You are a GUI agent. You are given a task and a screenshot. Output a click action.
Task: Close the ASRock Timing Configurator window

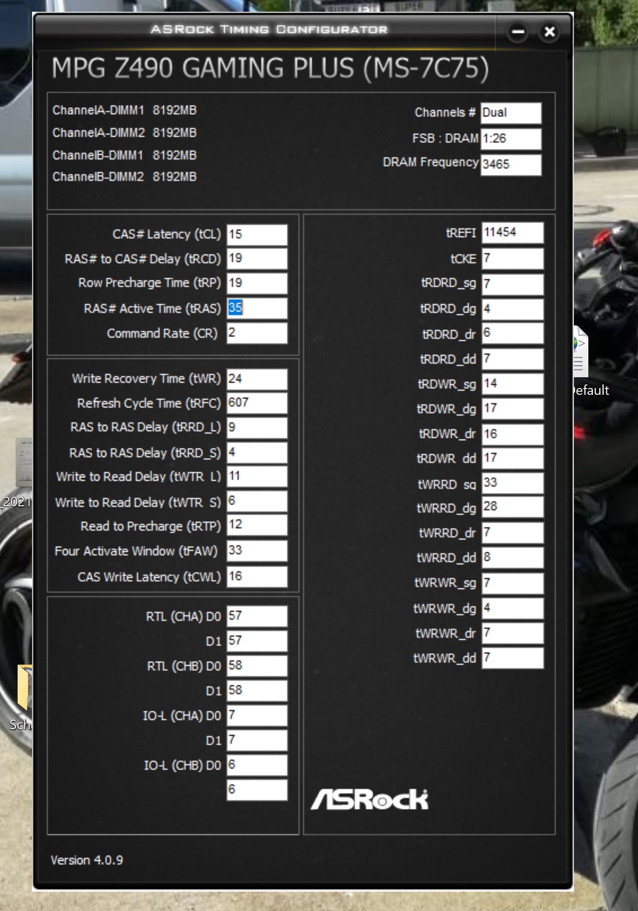pyautogui.click(x=550, y=32)
